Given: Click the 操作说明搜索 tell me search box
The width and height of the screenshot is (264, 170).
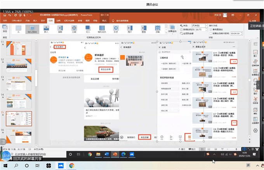Looking at the screenshot, I should coord(122,20).
